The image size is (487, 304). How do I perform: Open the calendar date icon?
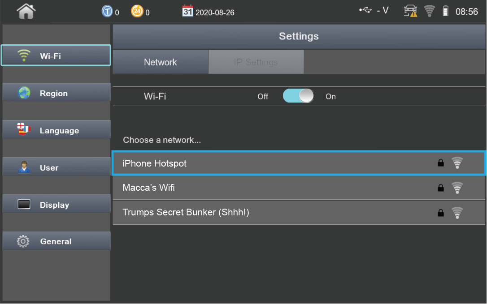tap(187, 11)
